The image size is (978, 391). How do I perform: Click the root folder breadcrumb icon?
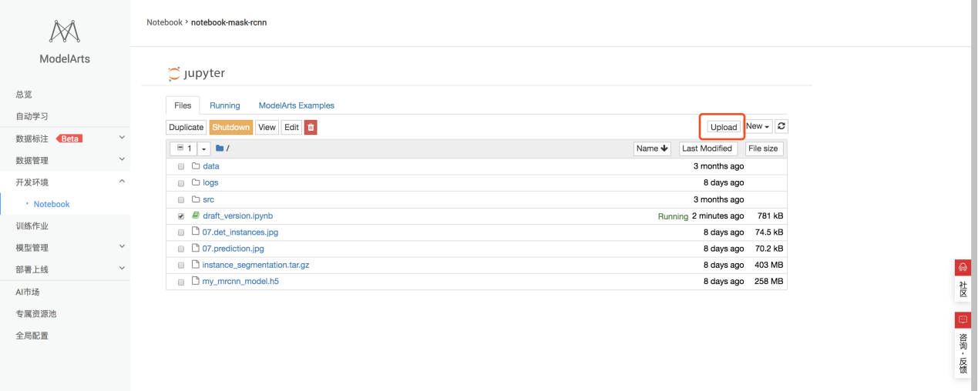click(220, 149)
